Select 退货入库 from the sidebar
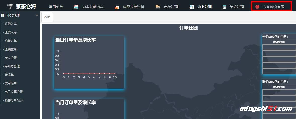This screenshot has width=296, height=119. (x=11, y=32)
